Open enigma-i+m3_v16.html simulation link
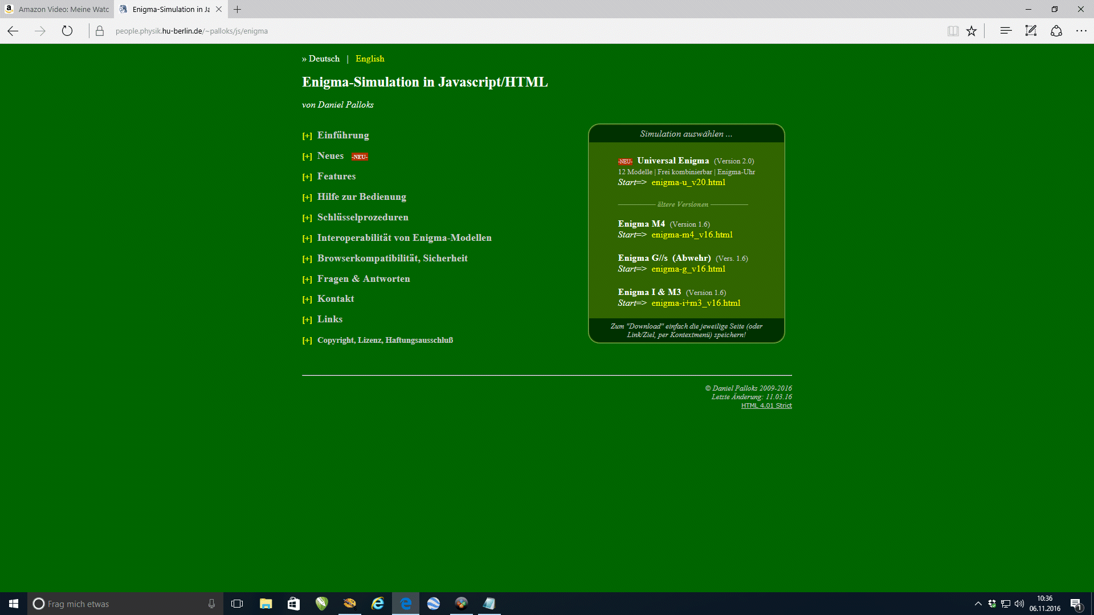This screenshot has width=1094, height=615. pos(696,303)
